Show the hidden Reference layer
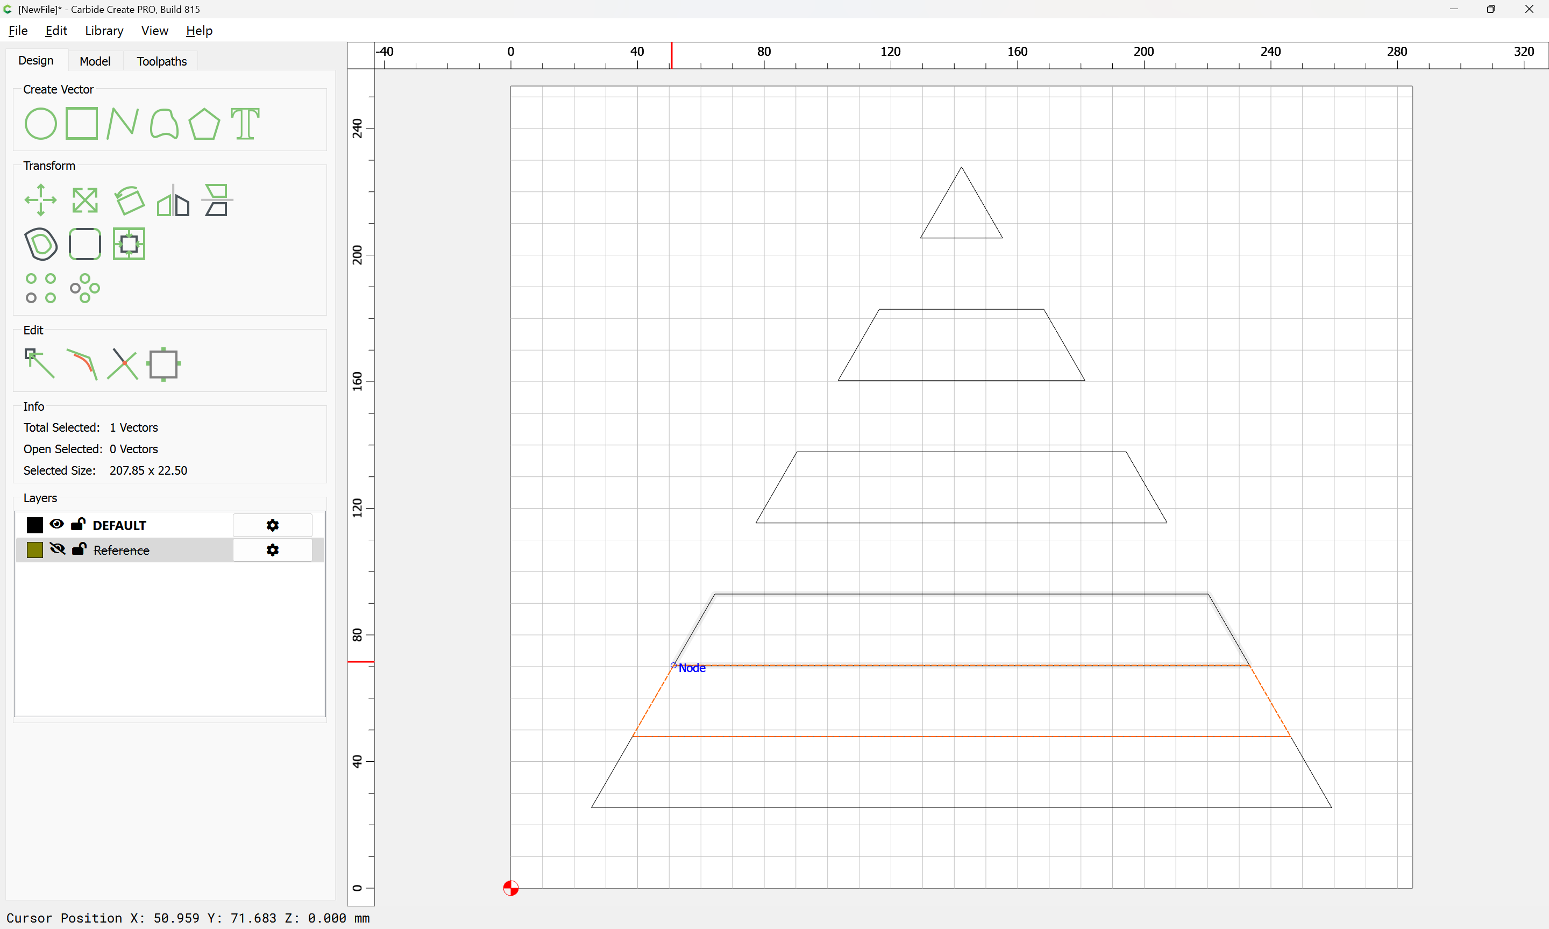The height and width of the screenshot is (929, 1549). (x=57, y=549)
